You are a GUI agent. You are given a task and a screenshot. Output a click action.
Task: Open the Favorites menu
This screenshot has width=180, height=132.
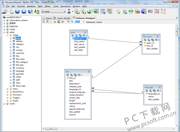coord(21,6)
